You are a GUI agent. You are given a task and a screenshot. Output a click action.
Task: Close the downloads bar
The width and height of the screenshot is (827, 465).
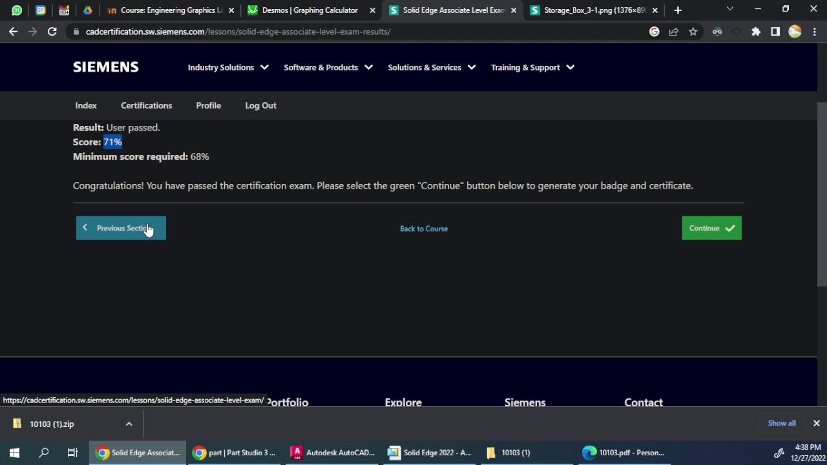tap(817, 423)
